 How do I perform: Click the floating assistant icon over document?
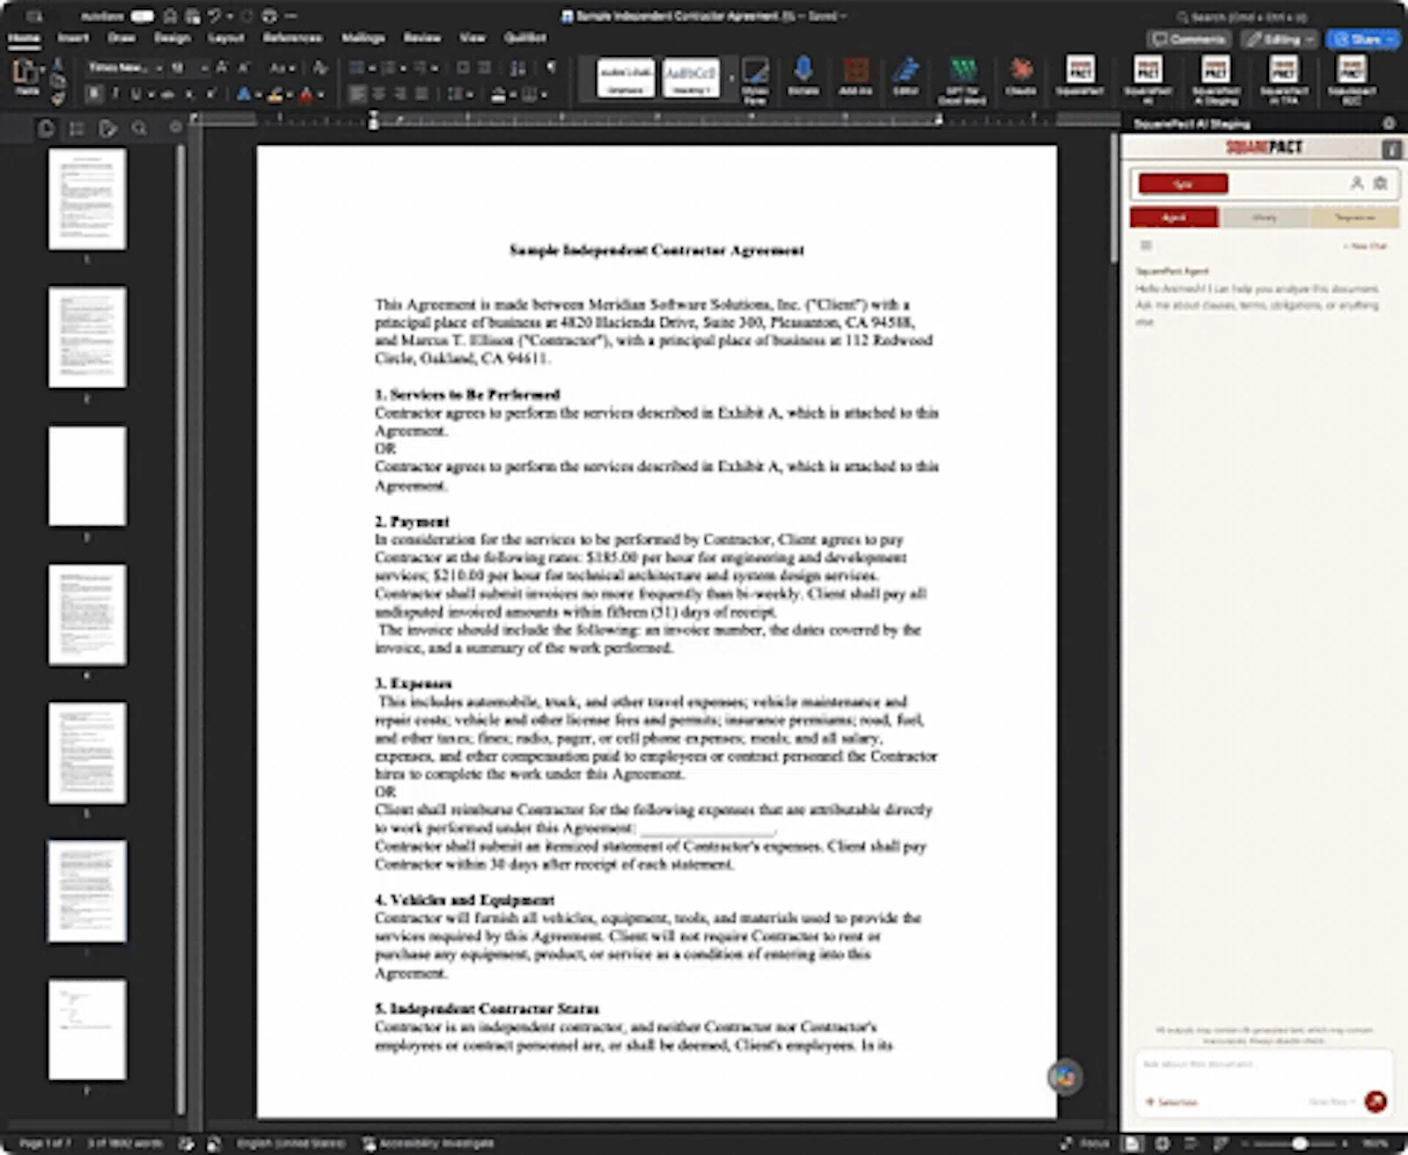pyautogui.click(x=1065, y=1077)
